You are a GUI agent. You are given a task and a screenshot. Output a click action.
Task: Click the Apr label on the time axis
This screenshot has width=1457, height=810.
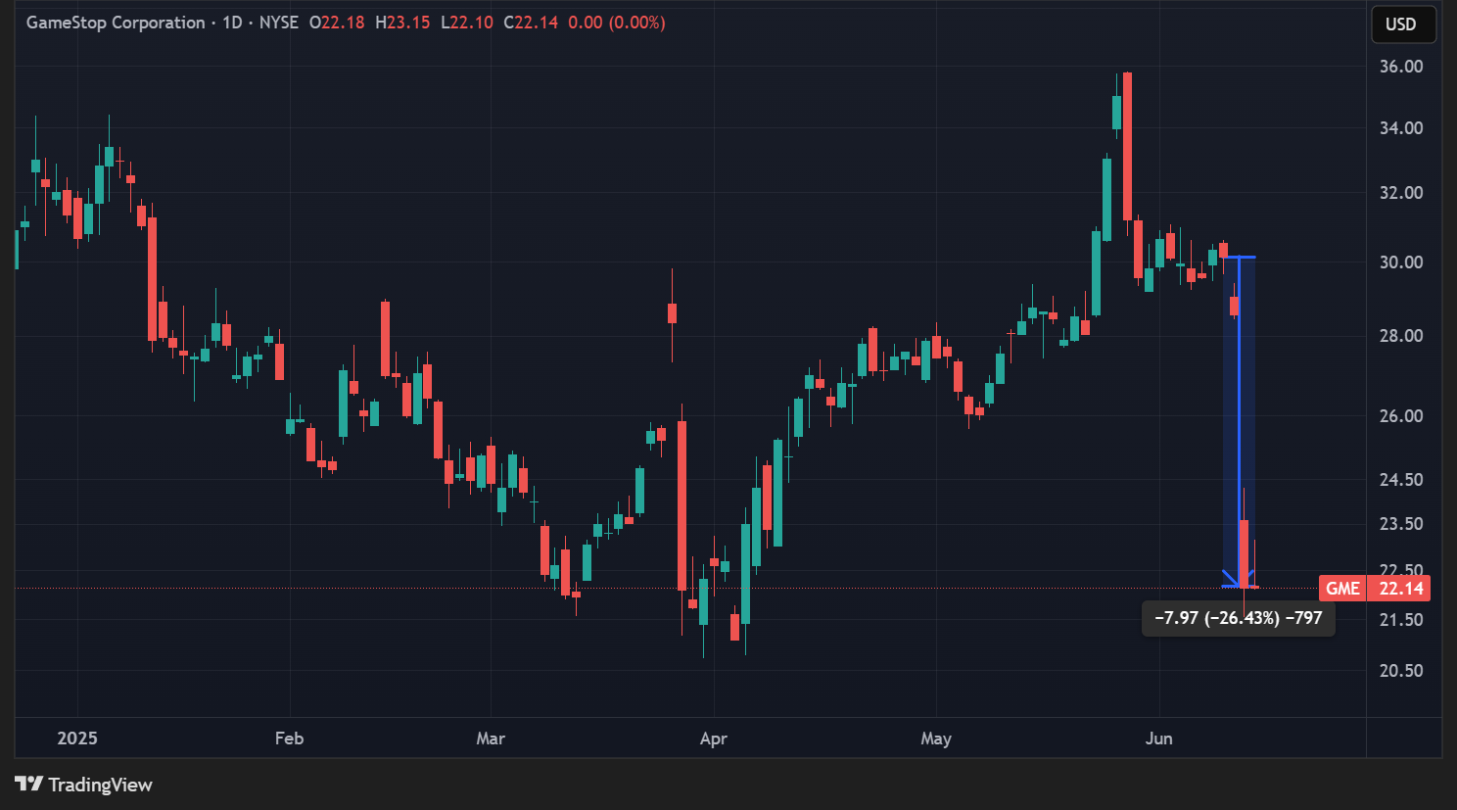point(713,739)
